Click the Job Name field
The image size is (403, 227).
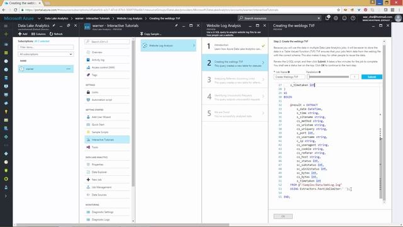(x=289, y=77)
